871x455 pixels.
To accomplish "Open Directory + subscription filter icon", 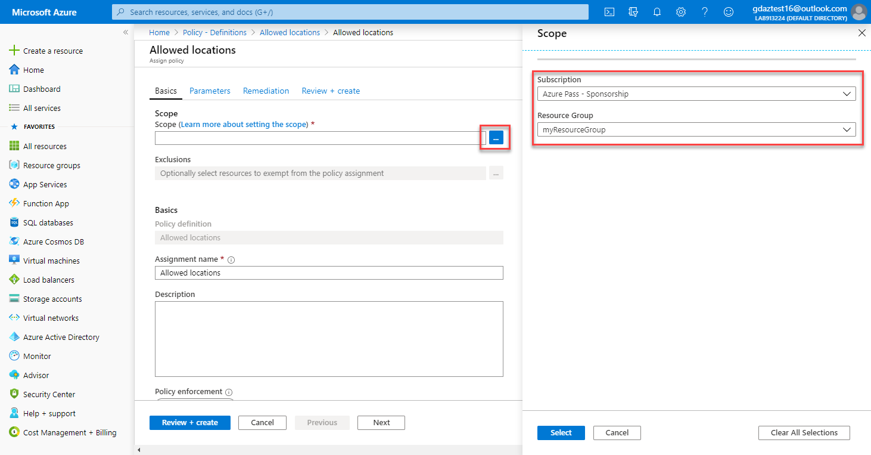I will click(x=633, y=12).
